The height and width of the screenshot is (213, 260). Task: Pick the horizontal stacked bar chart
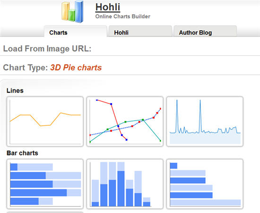click(45, 184)
